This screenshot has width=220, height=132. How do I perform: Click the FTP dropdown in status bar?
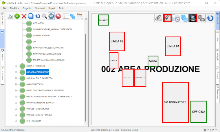pos(212,130)
